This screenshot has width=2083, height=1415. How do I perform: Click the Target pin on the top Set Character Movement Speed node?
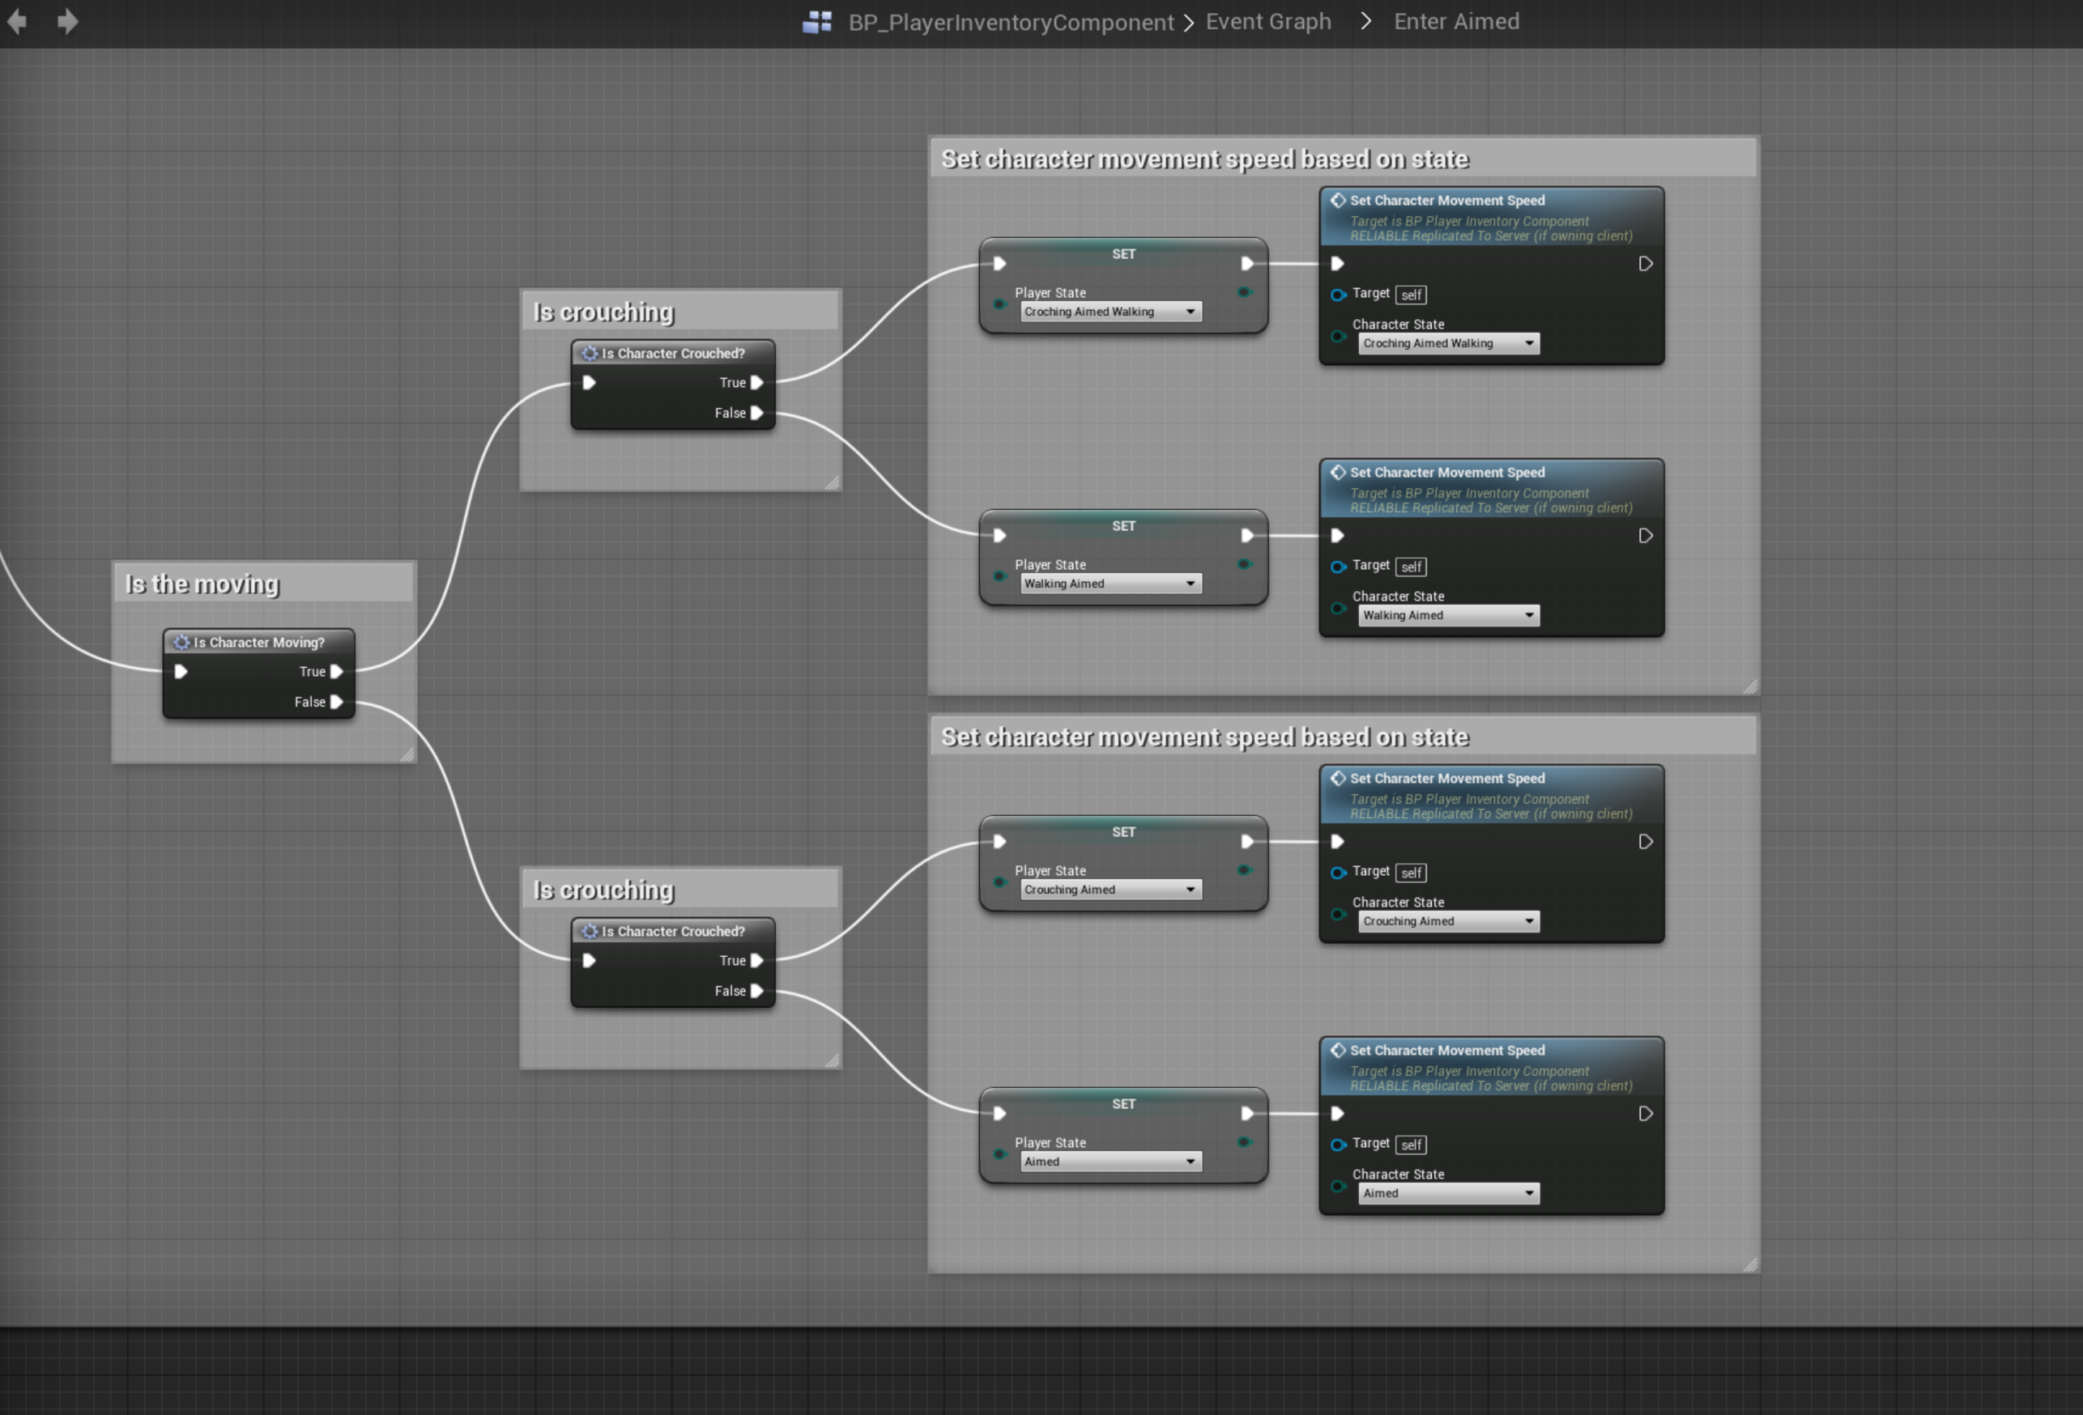1338,295
